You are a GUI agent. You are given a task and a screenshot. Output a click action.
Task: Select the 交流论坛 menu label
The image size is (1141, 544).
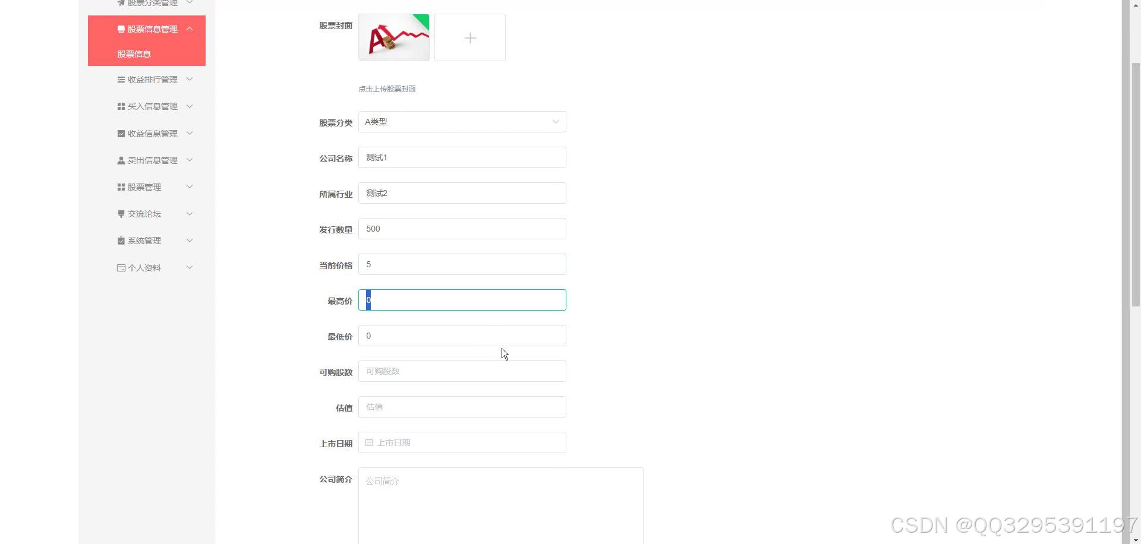click(144, 214)
